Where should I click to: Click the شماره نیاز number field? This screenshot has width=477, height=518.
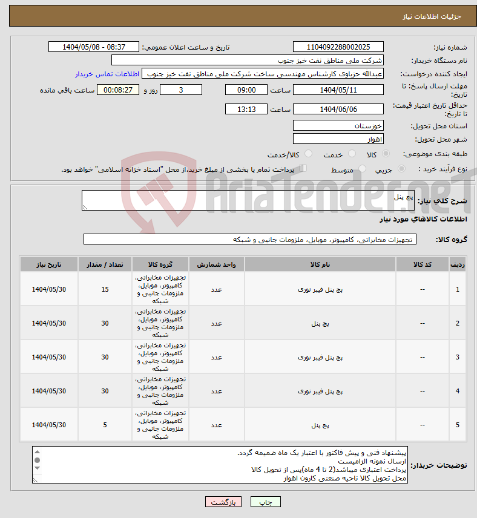point(338,47)
